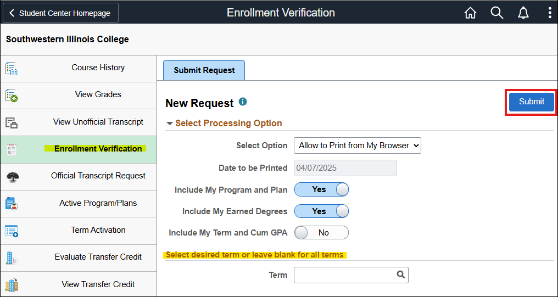Toggle Include My Program and Plan switch
This screenshot has height=297, width=558.
click(321, 189)
